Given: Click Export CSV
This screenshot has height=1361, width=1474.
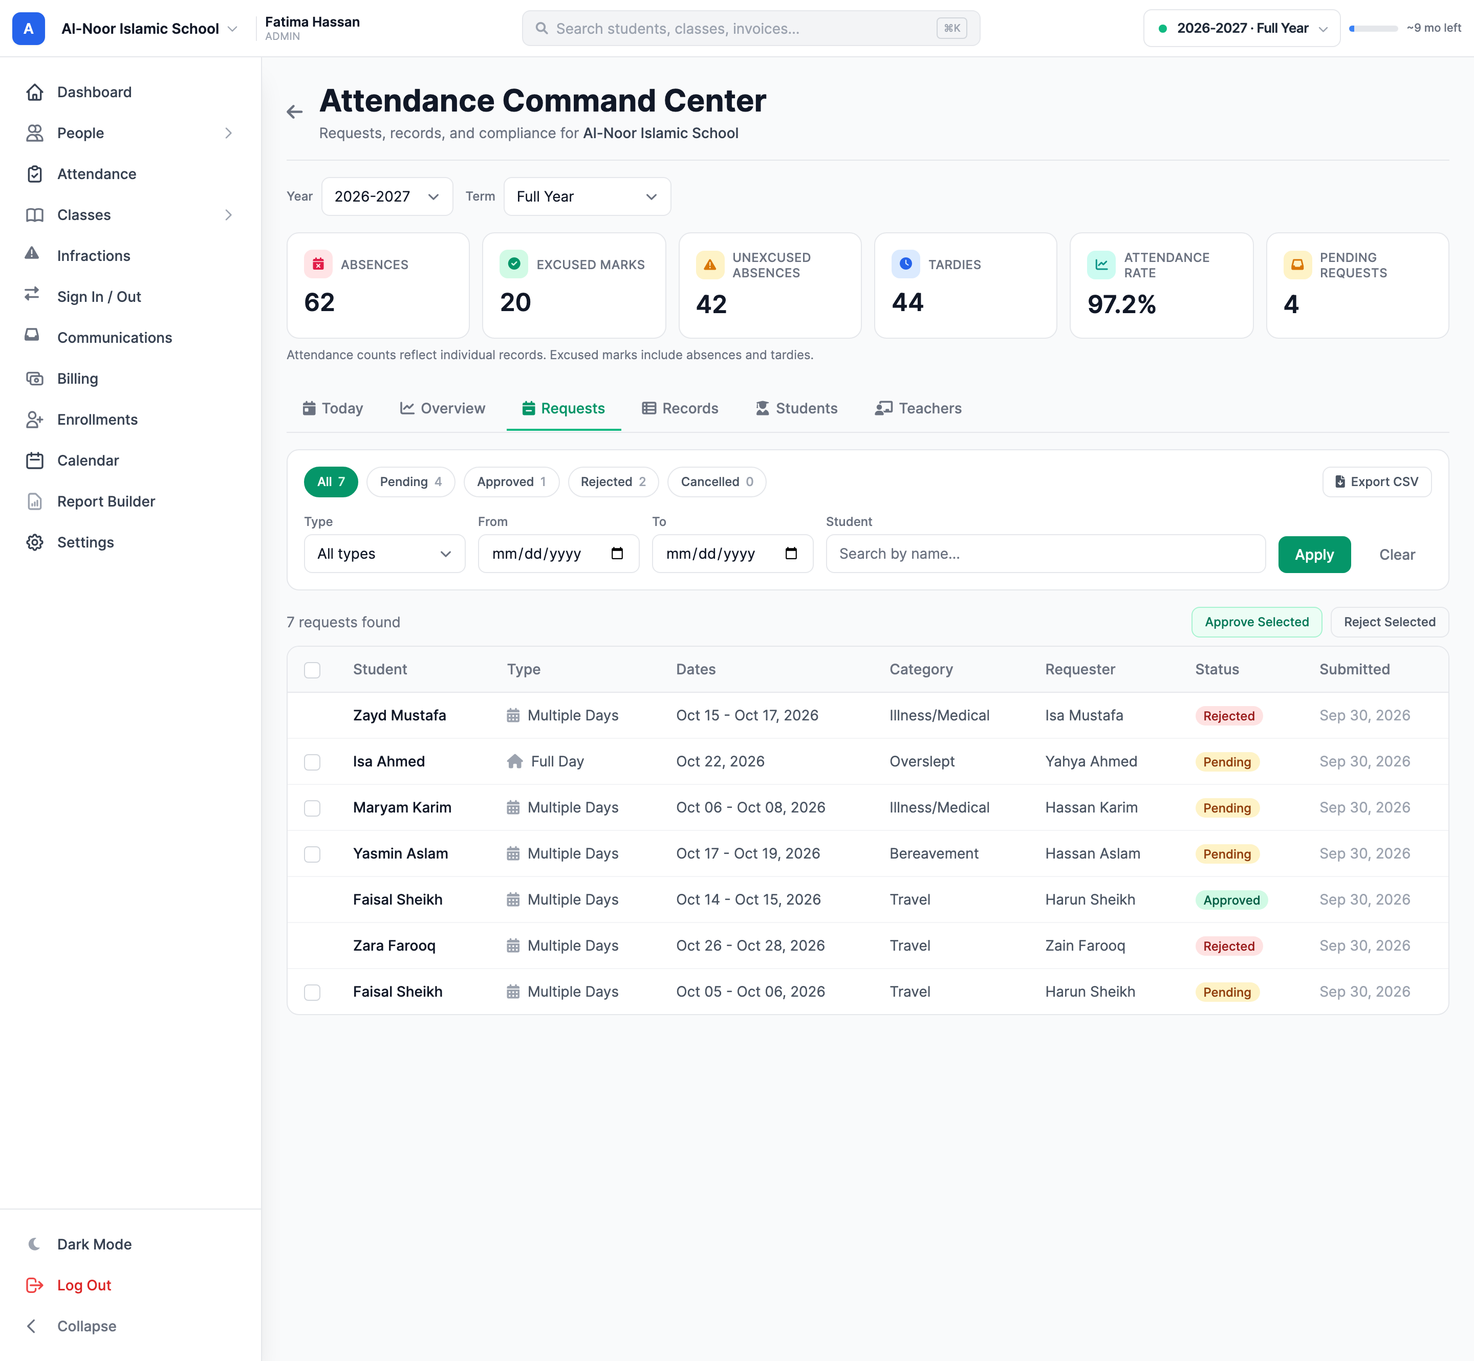Looking at the screenshot, I should pos(1377,481).
